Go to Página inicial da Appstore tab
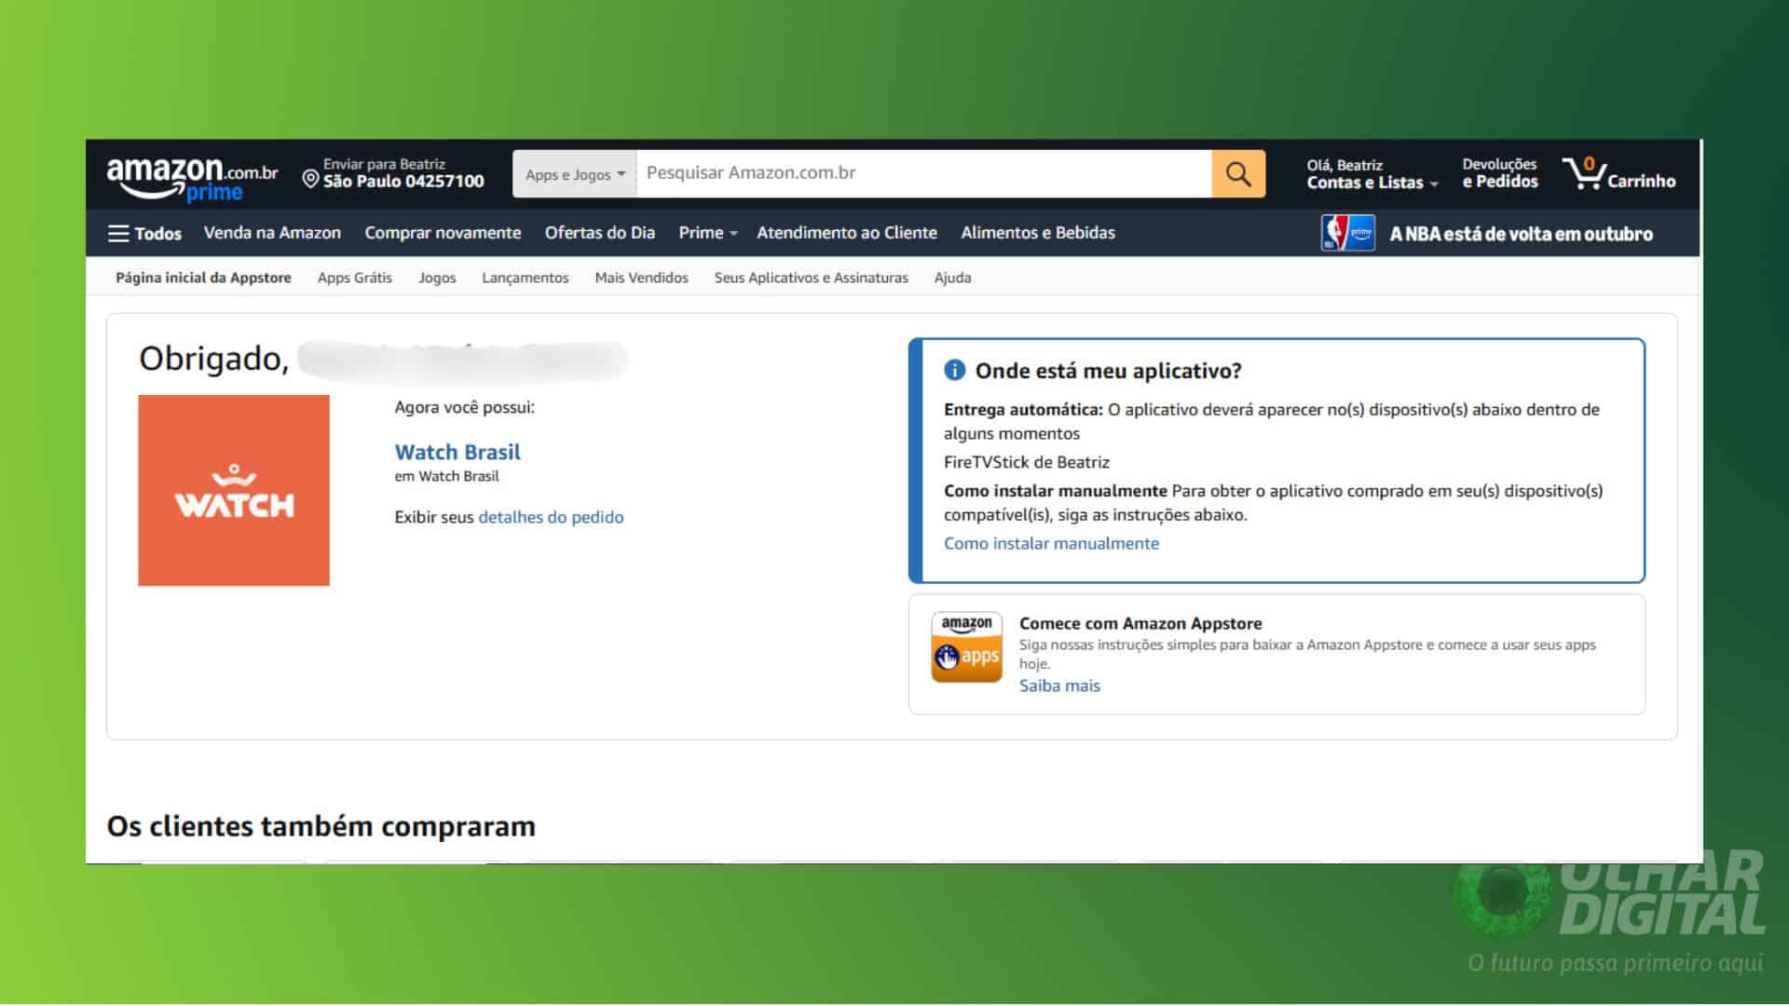This screenshot has width=1789, height=1006. 203,278
